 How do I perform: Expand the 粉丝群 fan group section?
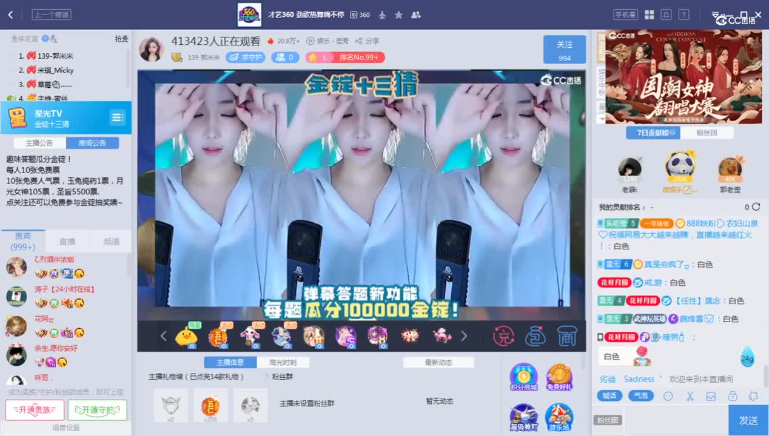tap(278, 377)
